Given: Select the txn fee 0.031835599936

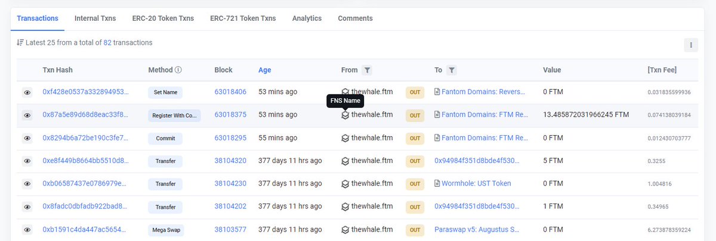Looking at the screenshot, I should pos(669,92).
